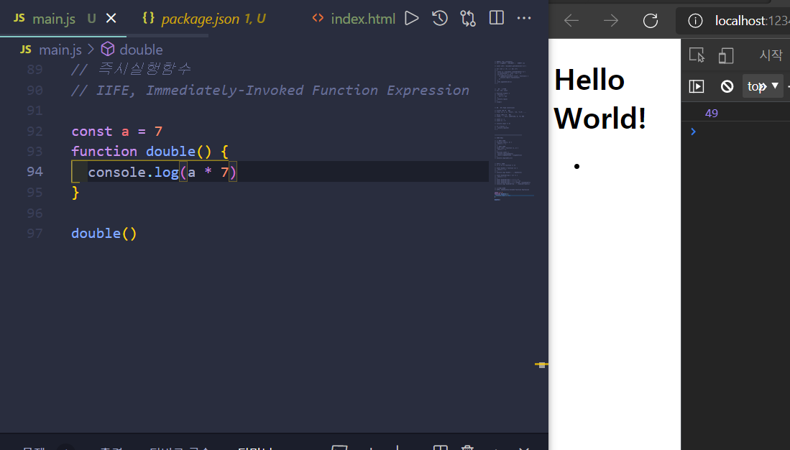Split the editor to the right
Image resolution: width=790 pixels, height=450 pixels.
[496, 19]
